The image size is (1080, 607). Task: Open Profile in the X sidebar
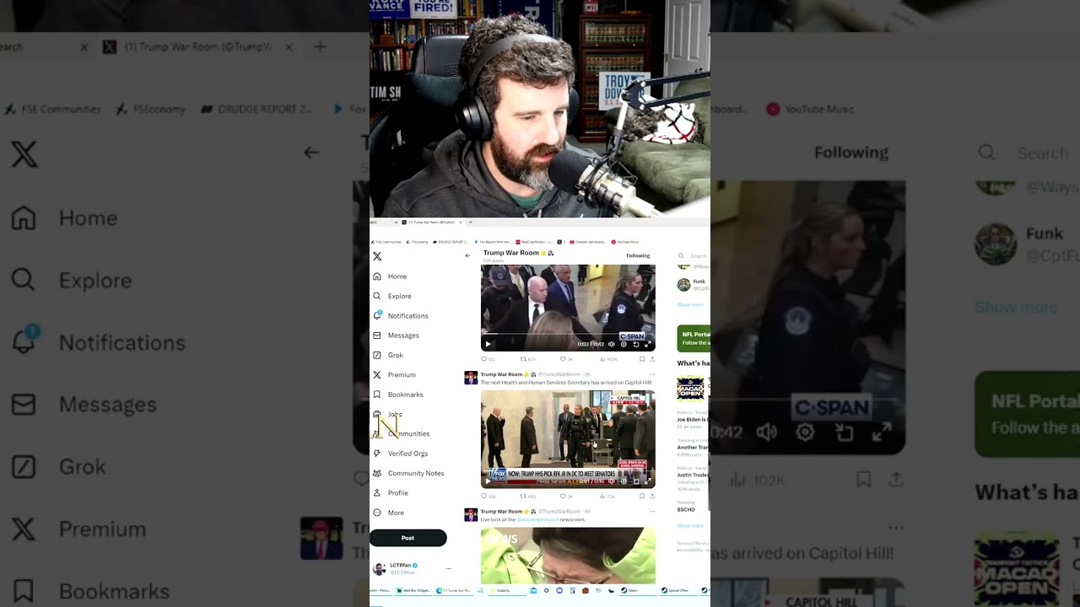(391, 493)
